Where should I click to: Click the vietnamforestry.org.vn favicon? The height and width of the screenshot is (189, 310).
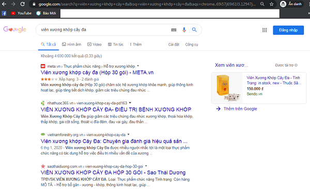43,134
